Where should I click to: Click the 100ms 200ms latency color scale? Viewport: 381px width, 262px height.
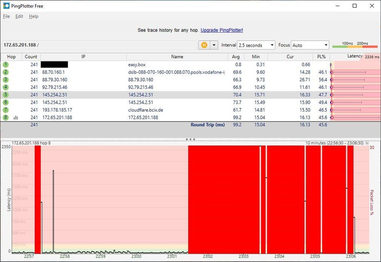pyautogui.click(x=355, y=45)
